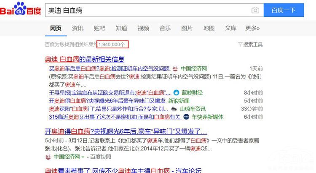Open the 地图 tab
Viewport: 316px width, 173px height.
tap(209, 28)
